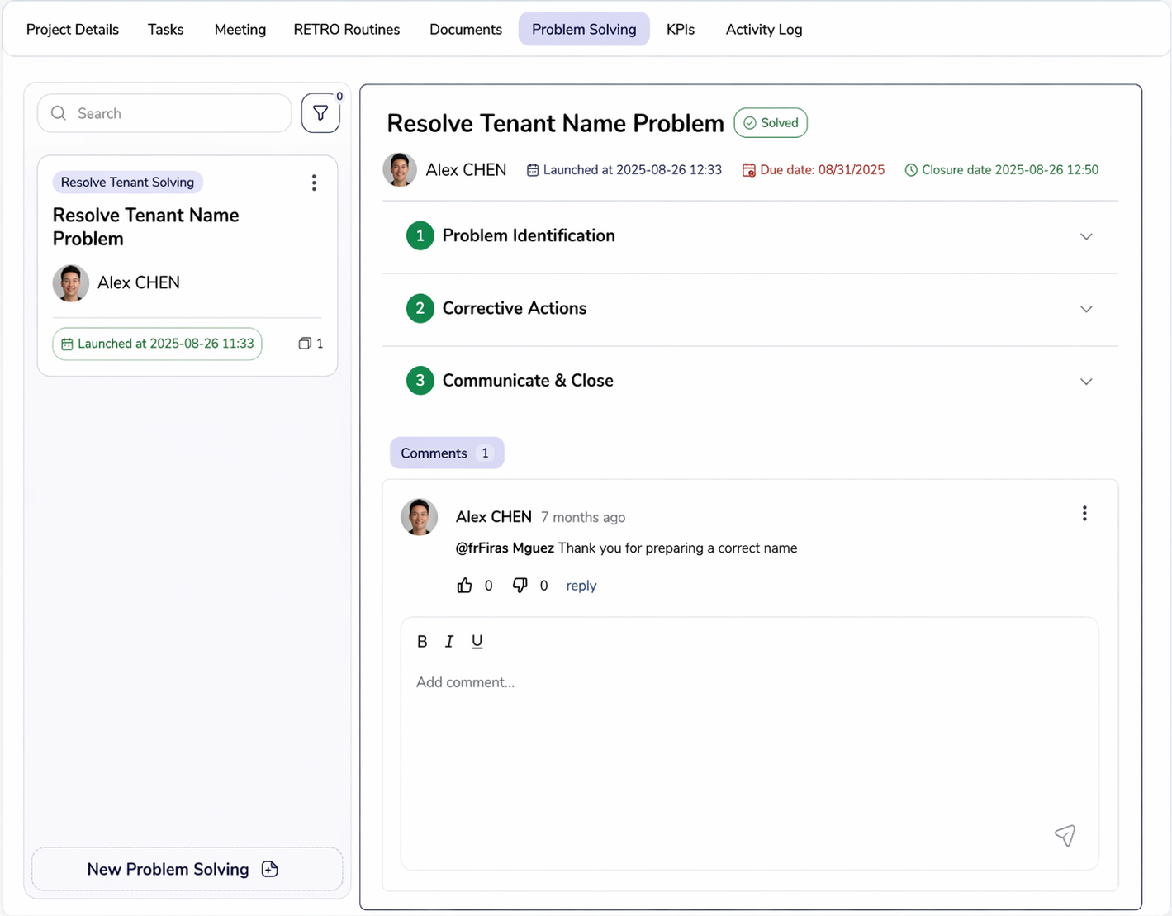Click the thumbs down icon on comment
The height and width of the screenshot is (916, 1172).
[x=520, y=586]
